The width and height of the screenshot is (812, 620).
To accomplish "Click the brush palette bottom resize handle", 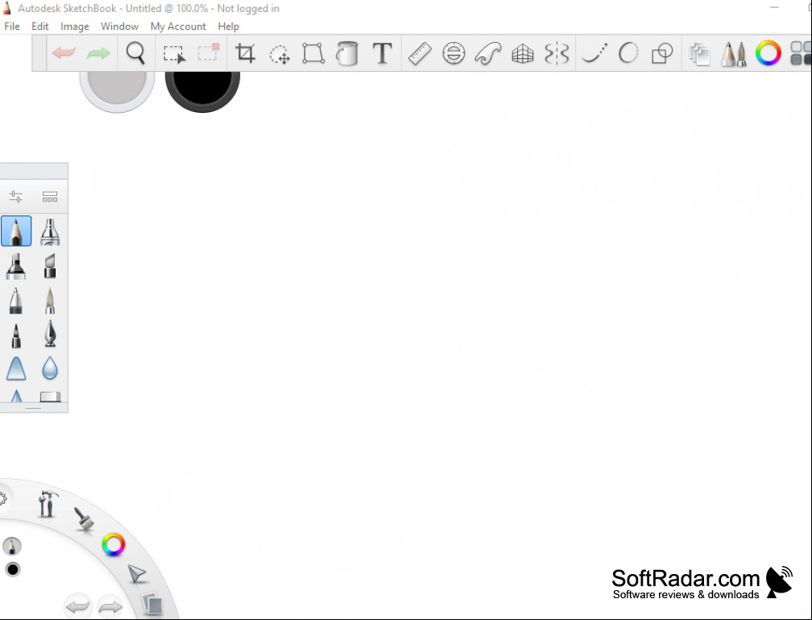I will (33, 408).
